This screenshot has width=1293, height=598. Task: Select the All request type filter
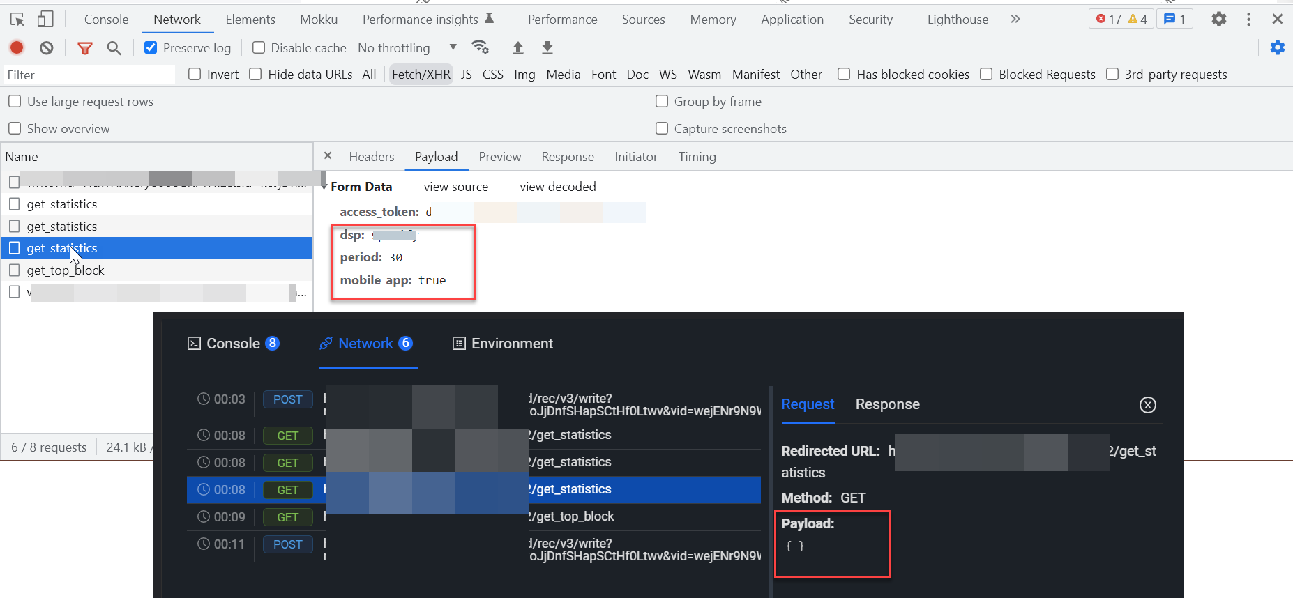pyautogui.click(x=369, y=74)
